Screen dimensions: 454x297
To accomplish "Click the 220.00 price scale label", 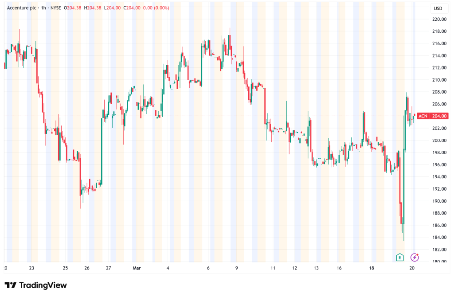I will (x=439, y=20).
